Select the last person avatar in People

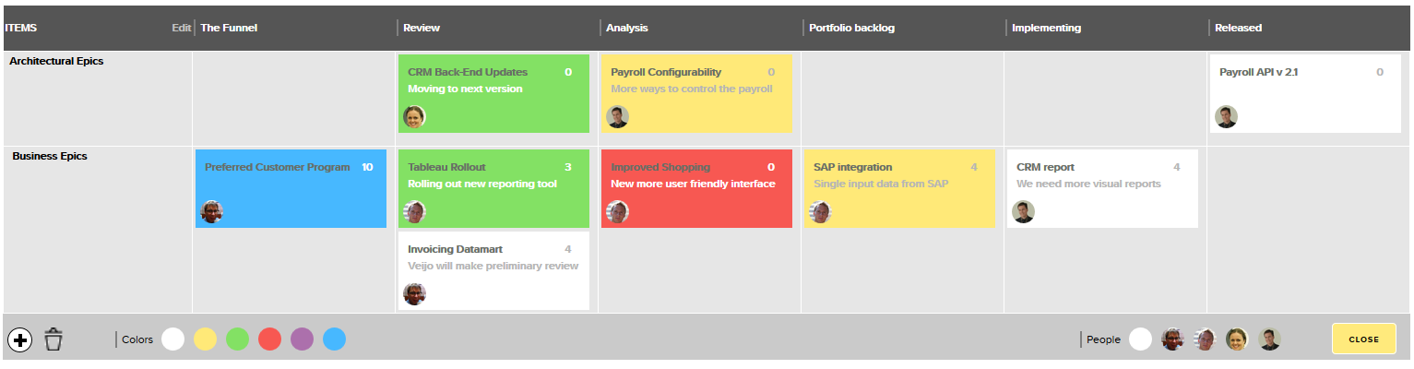click(1270, 339)
